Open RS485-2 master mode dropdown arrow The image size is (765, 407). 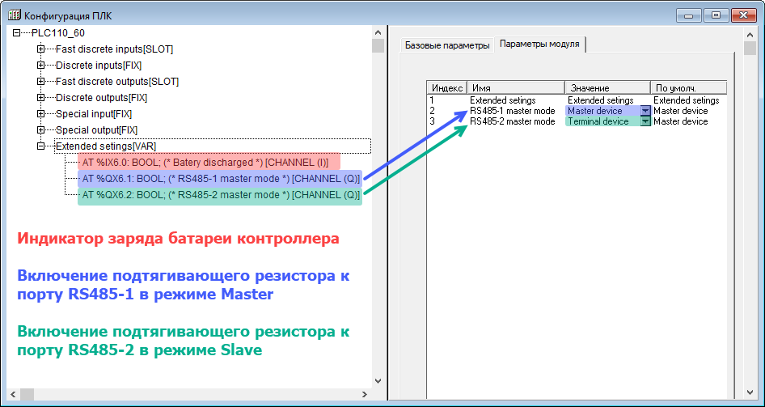click(x=645, y=121)
